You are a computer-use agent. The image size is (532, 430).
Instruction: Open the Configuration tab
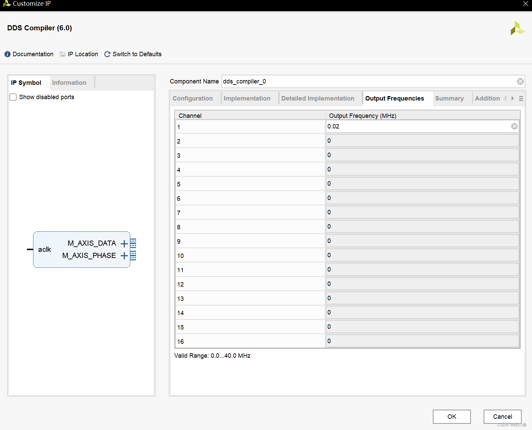tap(193, 98)
